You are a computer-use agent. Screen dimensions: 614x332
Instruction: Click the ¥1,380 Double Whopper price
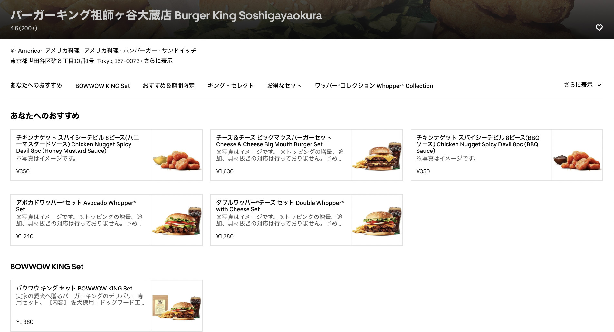tap(225, 236)
